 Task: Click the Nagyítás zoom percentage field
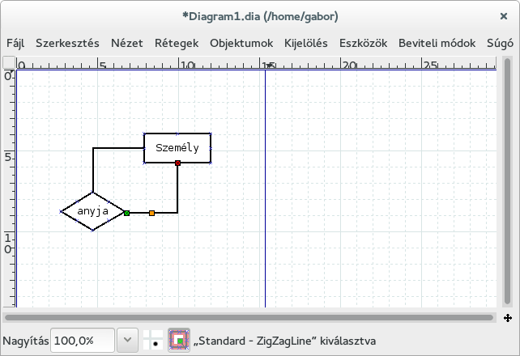pyautogui.click(x=83, y=341)
